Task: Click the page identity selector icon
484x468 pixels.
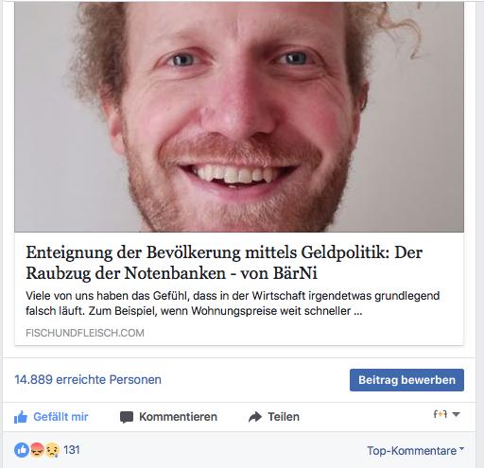Action: point(441,414)
